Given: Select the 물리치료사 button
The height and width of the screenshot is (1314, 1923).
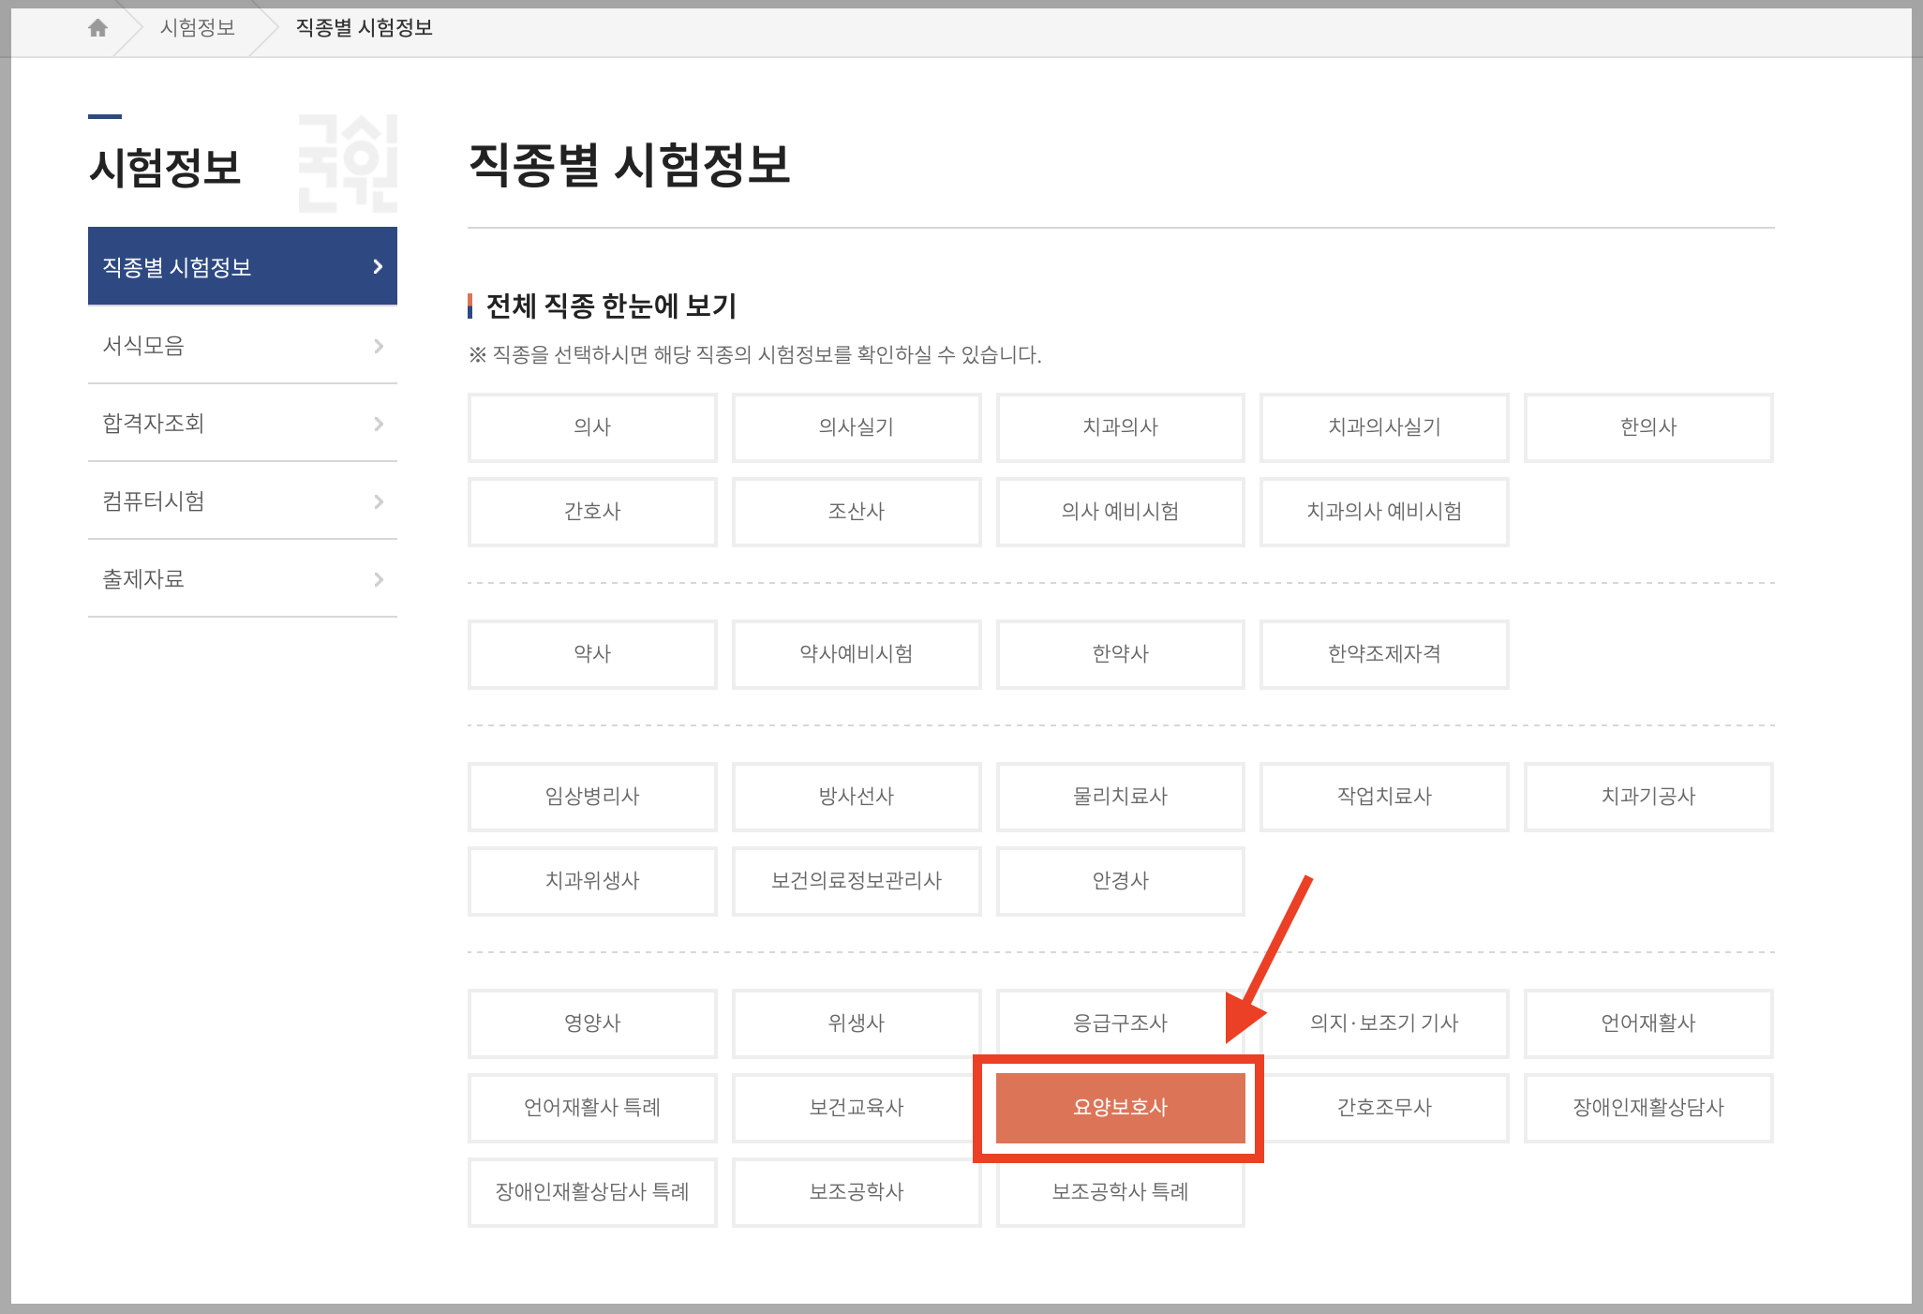Looking at the screenshot, I should click(x=1120, y=797).
